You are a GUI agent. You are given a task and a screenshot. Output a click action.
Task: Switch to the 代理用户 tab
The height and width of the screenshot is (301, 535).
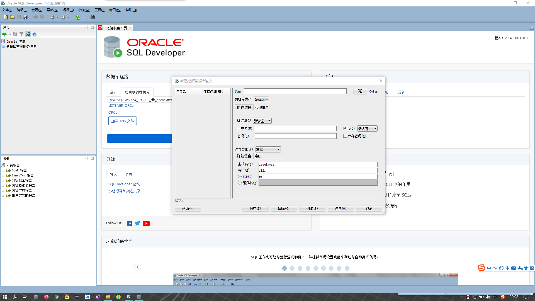pos(262,107)
